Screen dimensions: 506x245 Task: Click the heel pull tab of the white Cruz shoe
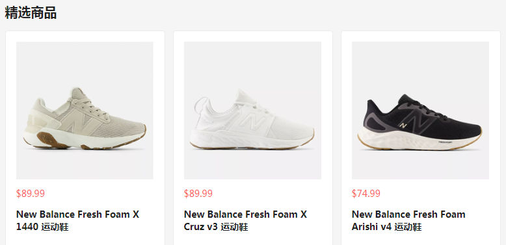(200, 105)
